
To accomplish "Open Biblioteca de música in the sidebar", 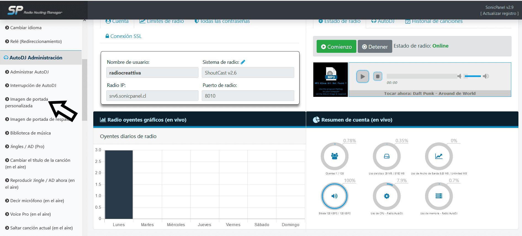I will (30, 133).
